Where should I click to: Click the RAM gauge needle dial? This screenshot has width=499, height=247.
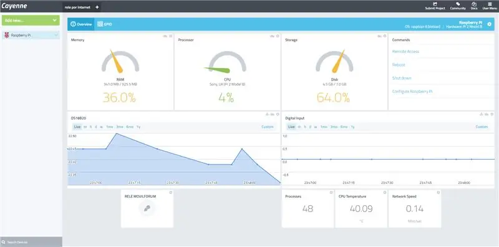point(120,61)
